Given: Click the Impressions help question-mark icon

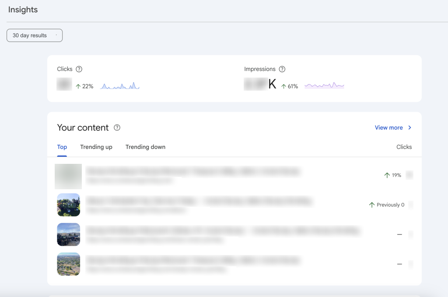Looking at the screenshot, I should point(282,69).
